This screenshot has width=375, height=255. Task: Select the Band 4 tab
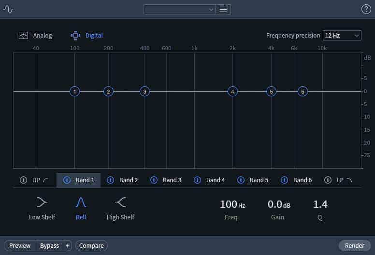[x=209, y=180]
